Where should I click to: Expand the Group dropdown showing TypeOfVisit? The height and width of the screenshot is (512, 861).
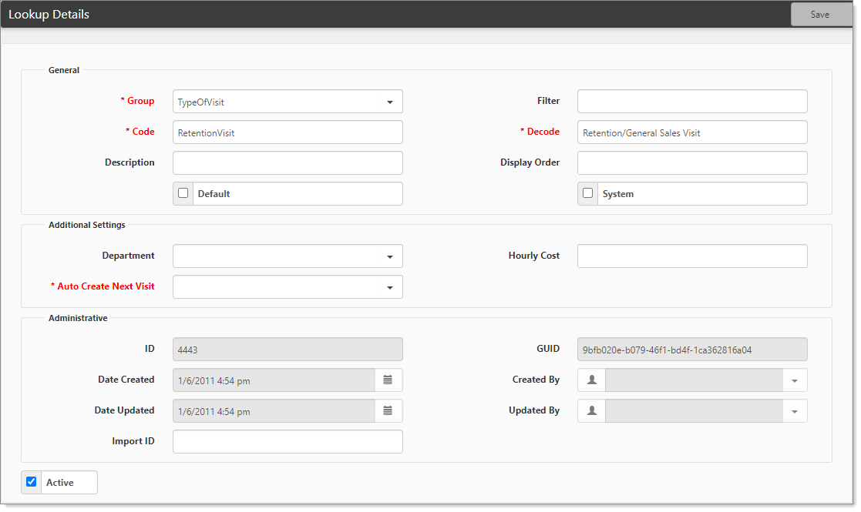[389, 102]
